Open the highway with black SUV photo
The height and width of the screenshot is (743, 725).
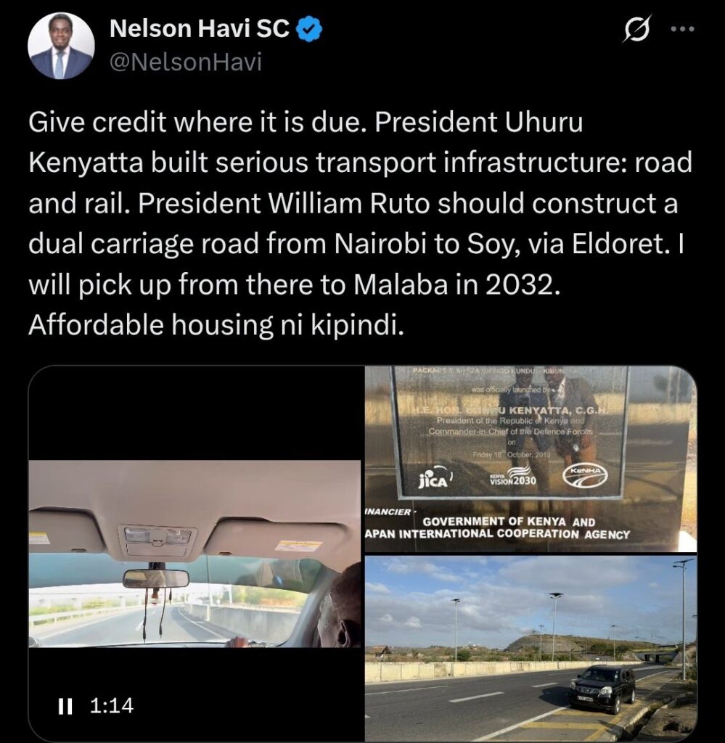coord(531,649)
